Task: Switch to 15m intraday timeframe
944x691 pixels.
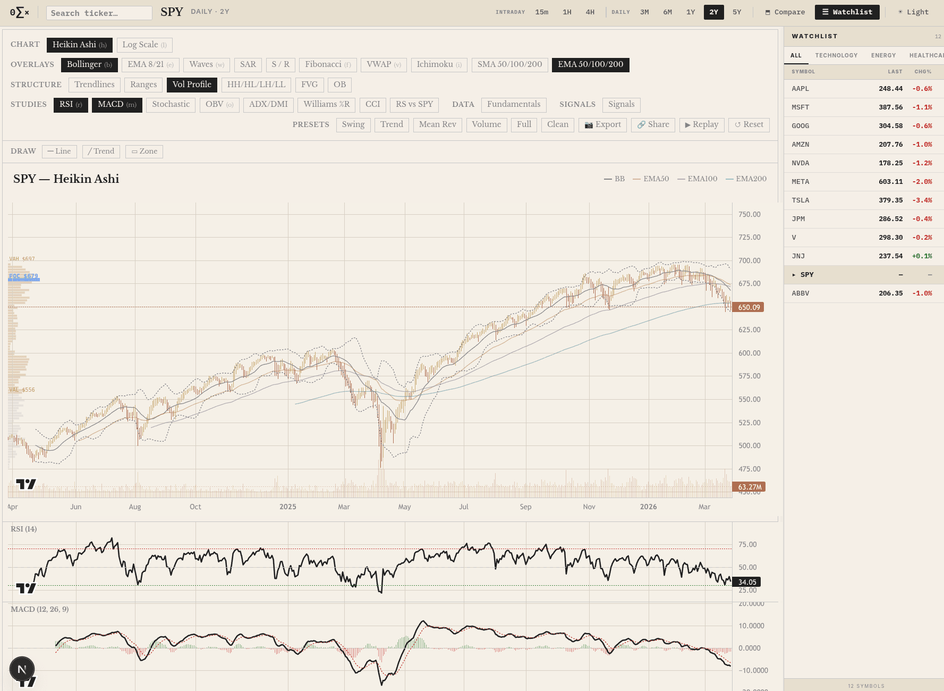Action: [x=542, y=12]
